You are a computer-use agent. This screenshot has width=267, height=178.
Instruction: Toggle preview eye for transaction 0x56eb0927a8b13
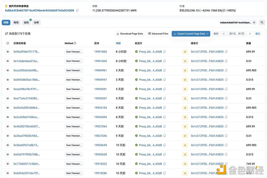coord(8,145)
